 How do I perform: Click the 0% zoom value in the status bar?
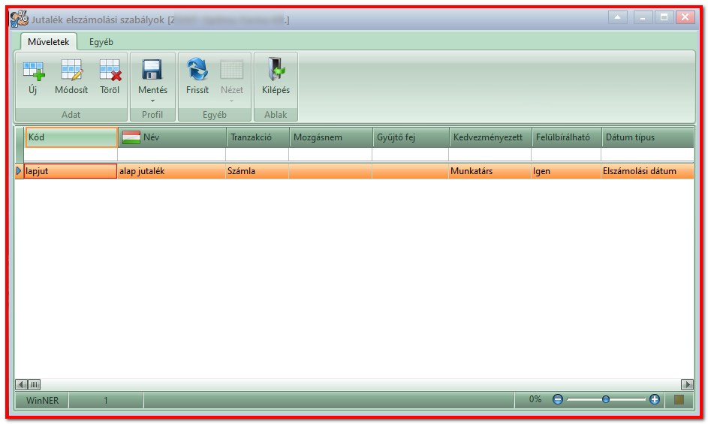[535, 399]
